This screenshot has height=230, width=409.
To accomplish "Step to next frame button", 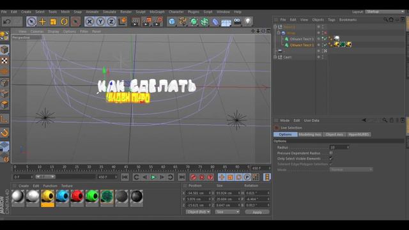I will point(162,177).
